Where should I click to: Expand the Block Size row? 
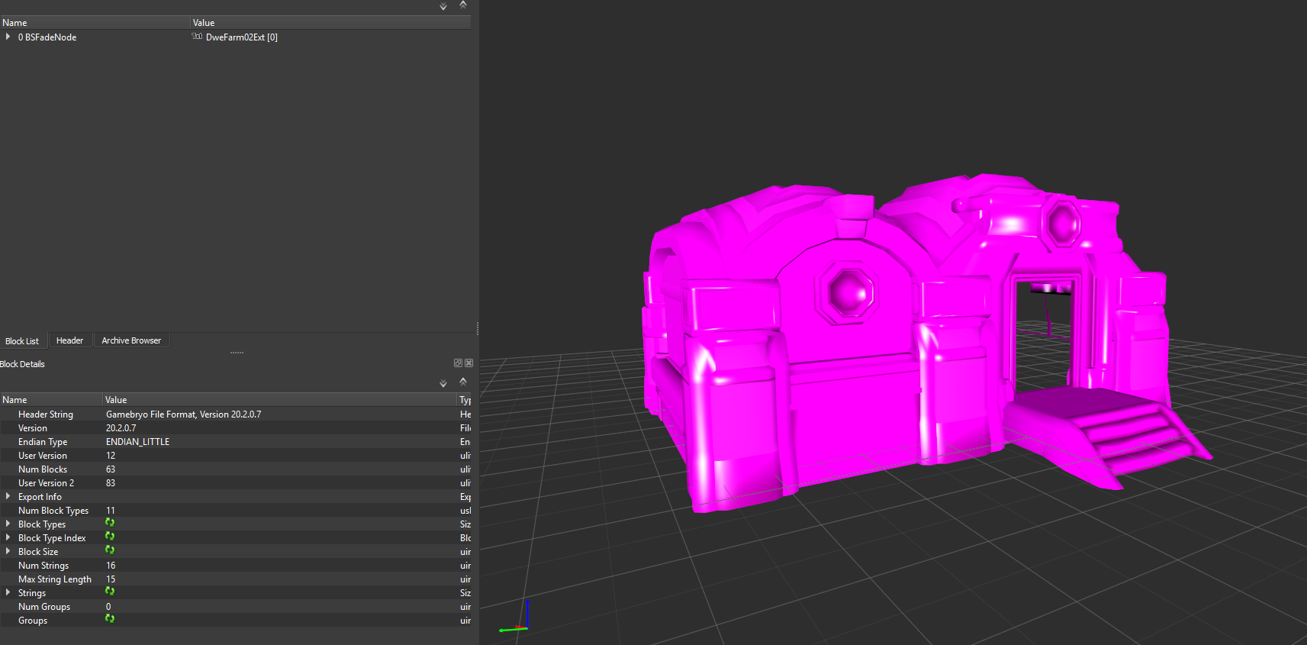pos(8,551)
